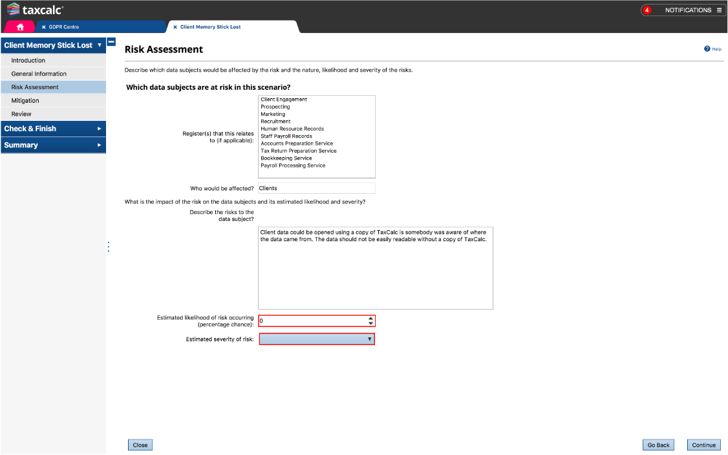Close the Client Memory Stick Lost tab

(175, 27)
